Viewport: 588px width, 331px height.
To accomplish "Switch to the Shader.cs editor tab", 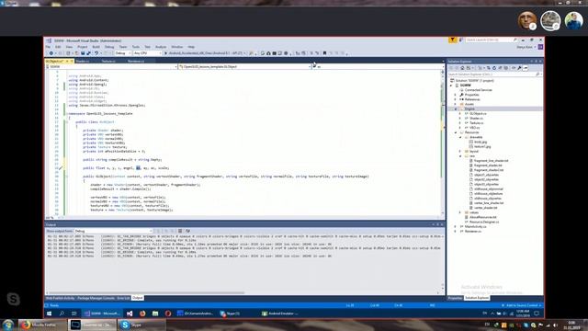I will [x=83, y=62].
